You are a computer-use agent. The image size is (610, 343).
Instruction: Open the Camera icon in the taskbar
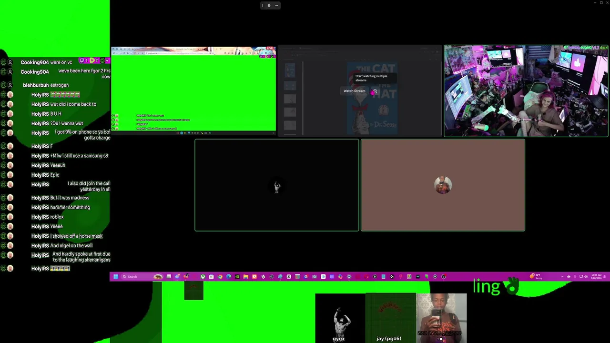pyautogui.click(x=315, y=277)
